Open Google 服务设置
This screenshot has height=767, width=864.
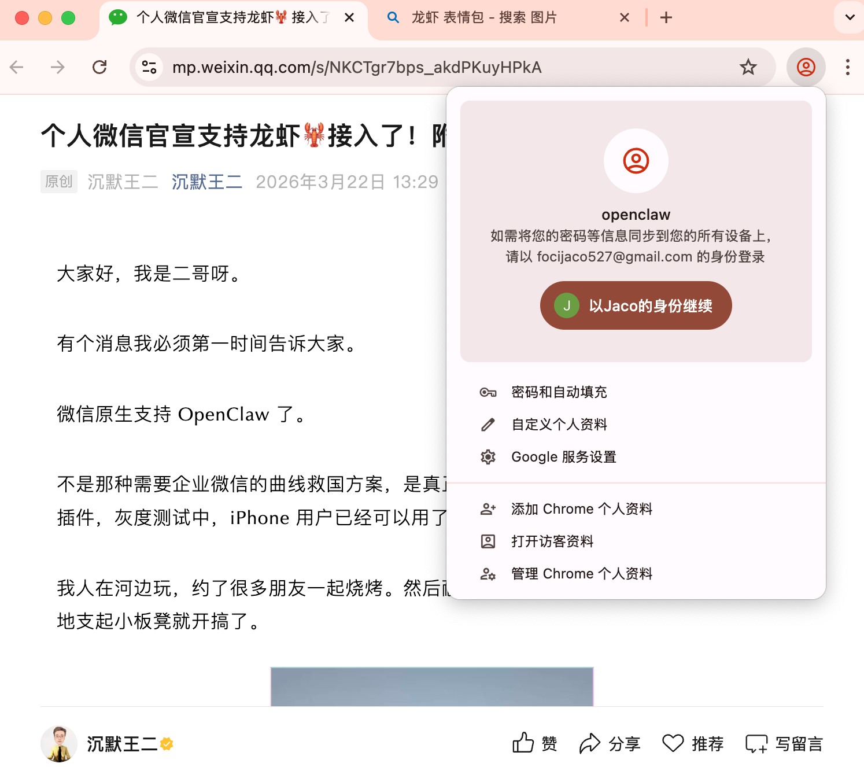563,457
